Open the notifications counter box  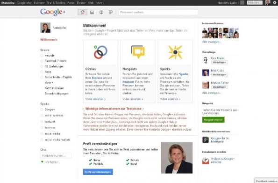pos(242,3)
